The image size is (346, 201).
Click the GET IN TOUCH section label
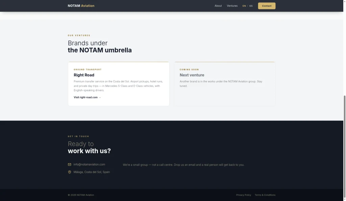point(78,136)
